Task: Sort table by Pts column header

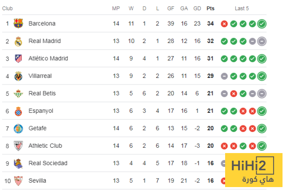Action: pos(210,8)
